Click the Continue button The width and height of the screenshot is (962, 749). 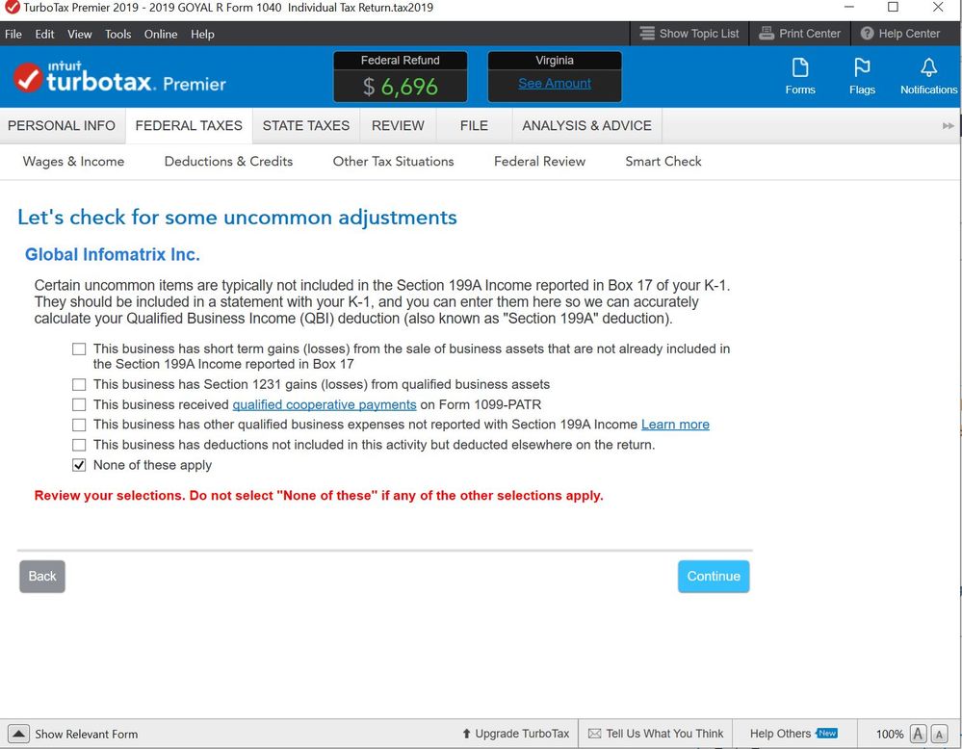[714, 577]
